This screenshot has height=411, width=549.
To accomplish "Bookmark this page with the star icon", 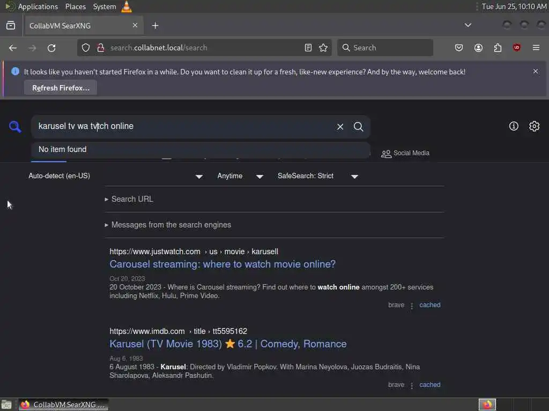I will pyautogui.click(x=323, y=48).
